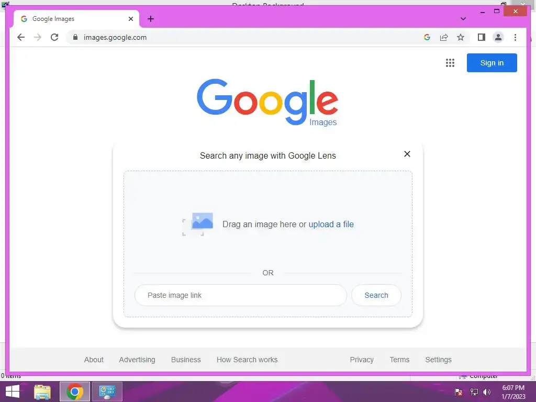Open a new tab with plus button
The height and width of the screenshot is (402, 536).
tap(150, 19)
